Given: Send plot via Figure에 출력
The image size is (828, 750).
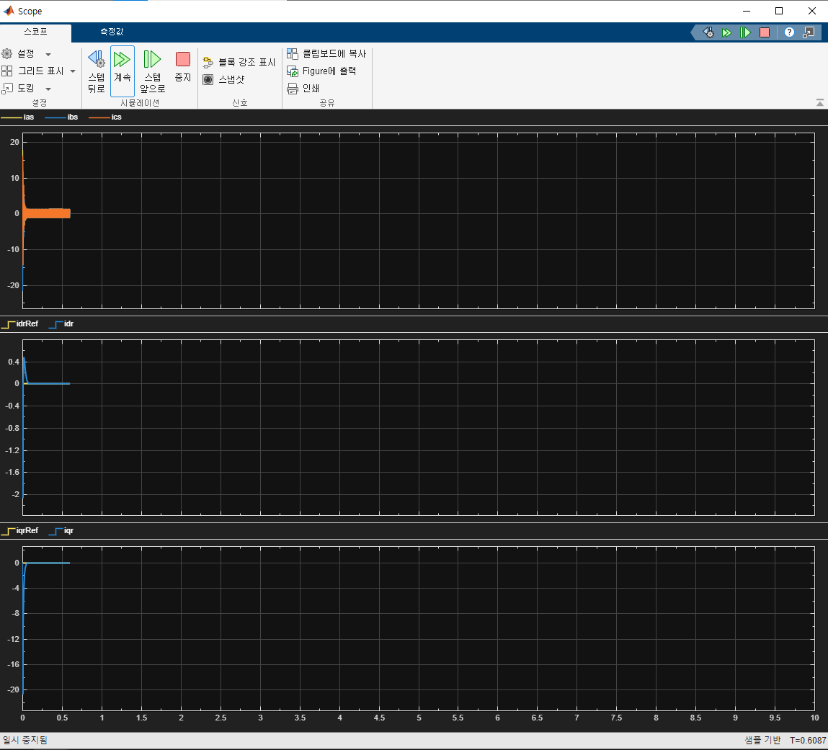Looking at the screenshot, I should point(321,71).
